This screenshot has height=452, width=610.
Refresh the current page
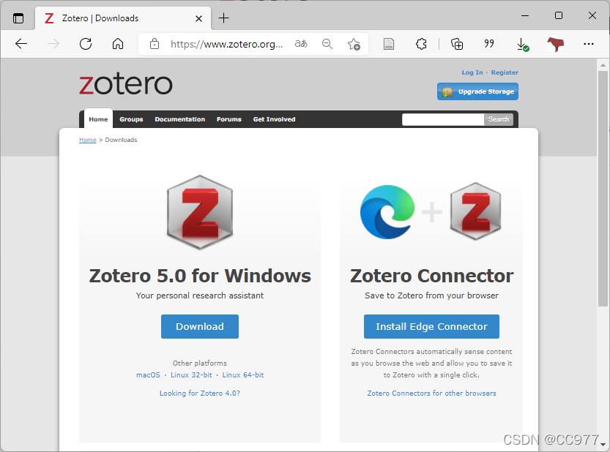pos(86,44)
